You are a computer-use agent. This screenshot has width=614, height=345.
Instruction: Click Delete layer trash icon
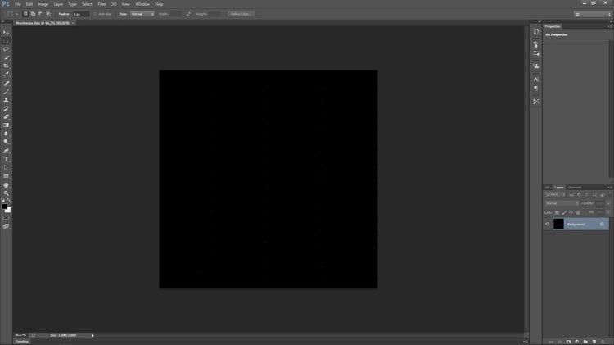(603, 342)
